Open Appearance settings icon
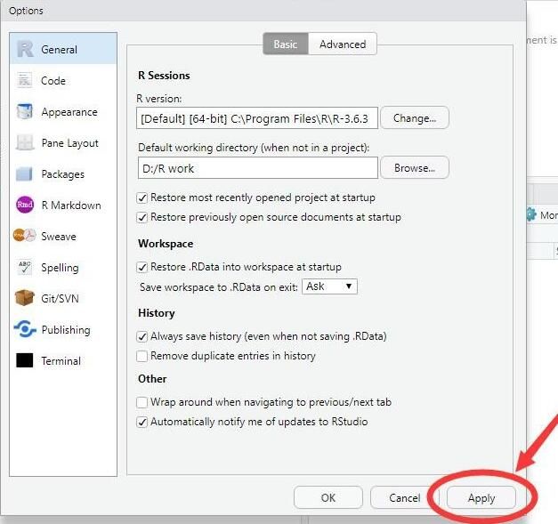Image resolution: width=558 pixels, height=524 pixels. tap(25, 112)
